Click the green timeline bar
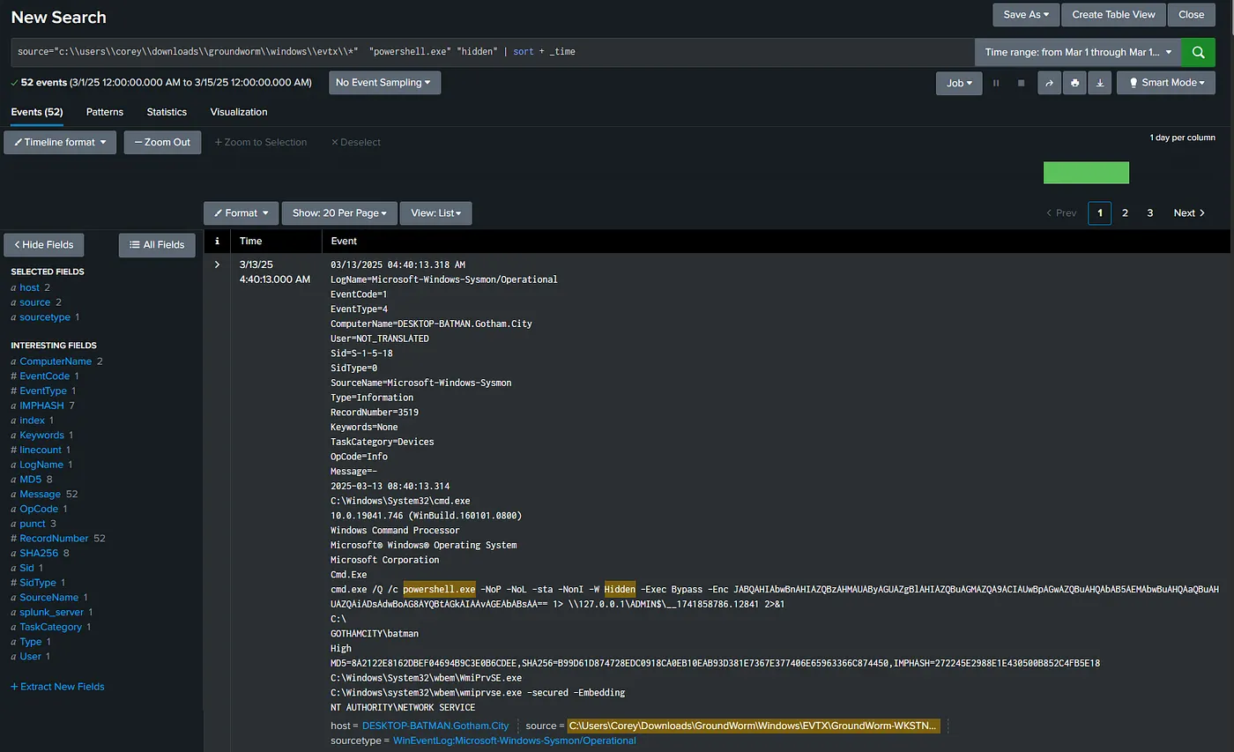Viewport: 1234px width, 752px height. 1086,173
